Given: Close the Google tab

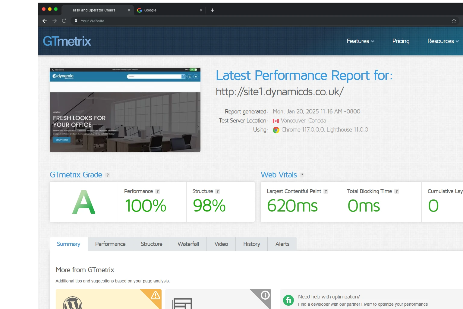Looking at the screenshot, I should click(201, 10).
